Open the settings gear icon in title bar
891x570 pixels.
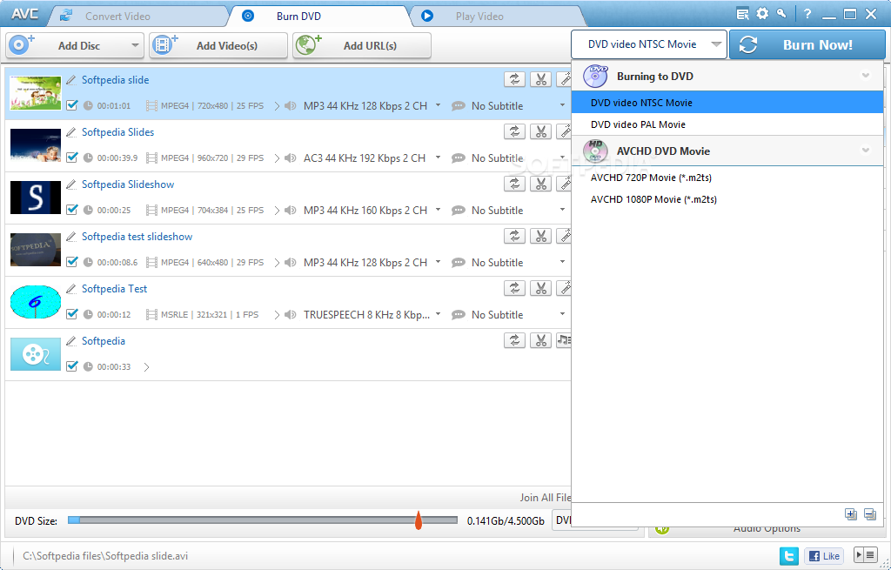[x=762, y=14]
